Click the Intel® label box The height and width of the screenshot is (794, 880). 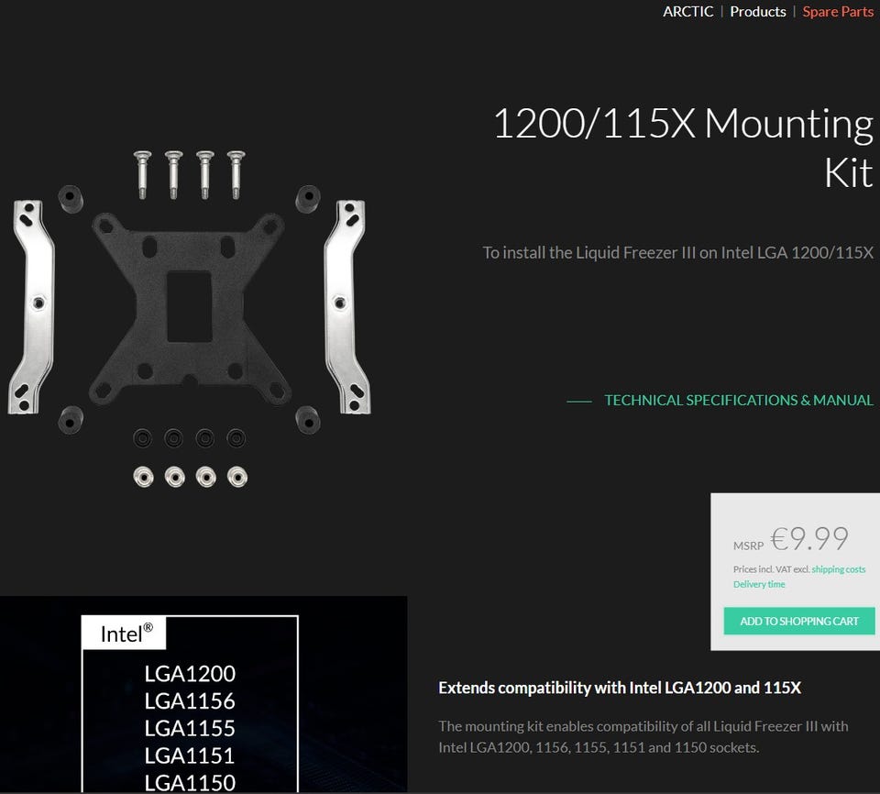point(124,633)
